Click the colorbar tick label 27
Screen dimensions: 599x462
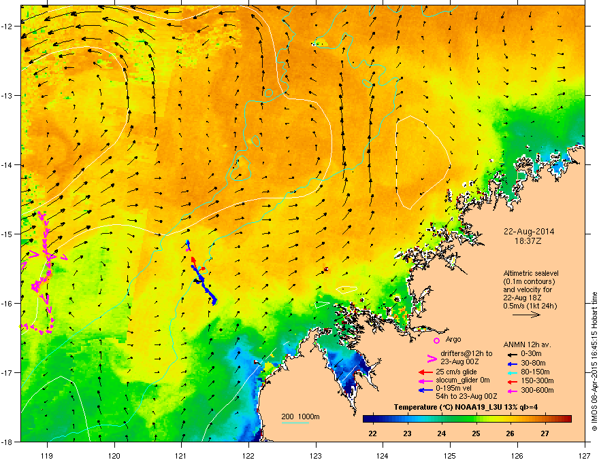tap(545, 433)
